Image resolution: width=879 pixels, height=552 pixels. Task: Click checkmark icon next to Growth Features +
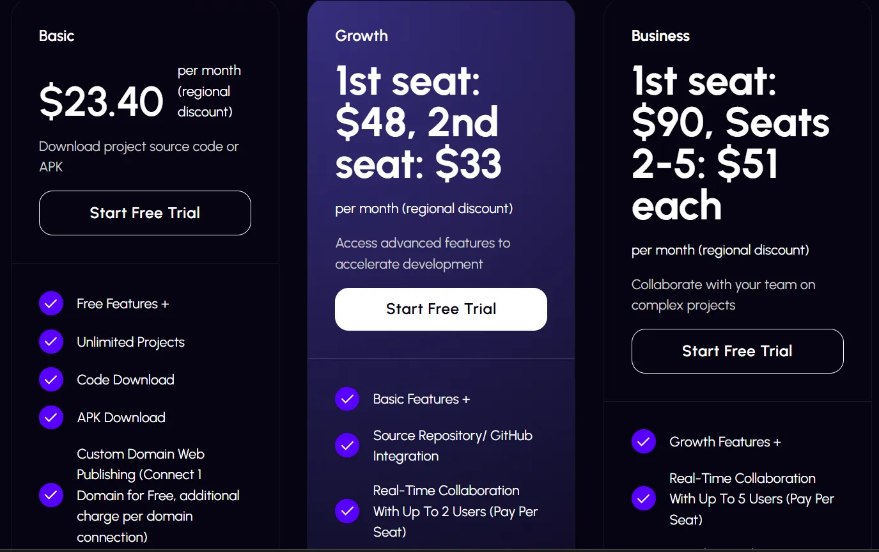click(644, 441)
